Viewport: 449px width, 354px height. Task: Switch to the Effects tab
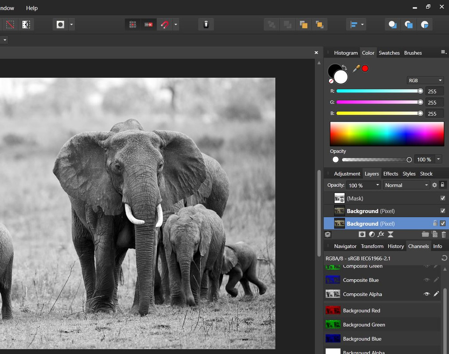coord(390,174)
